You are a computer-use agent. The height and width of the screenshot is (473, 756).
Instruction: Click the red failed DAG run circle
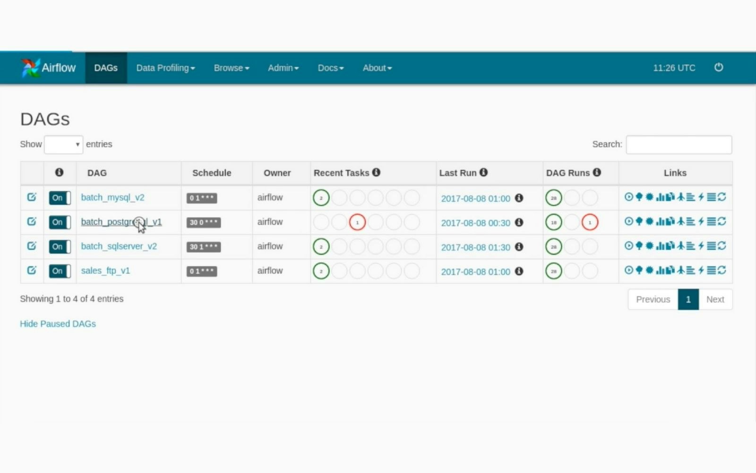(590, 222)
